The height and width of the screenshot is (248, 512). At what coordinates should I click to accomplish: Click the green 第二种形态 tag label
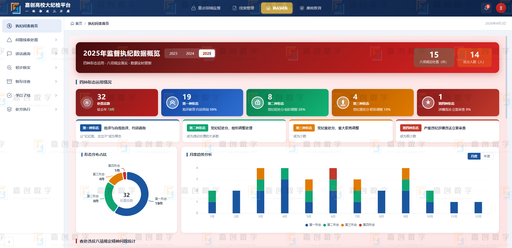[197, 128]
